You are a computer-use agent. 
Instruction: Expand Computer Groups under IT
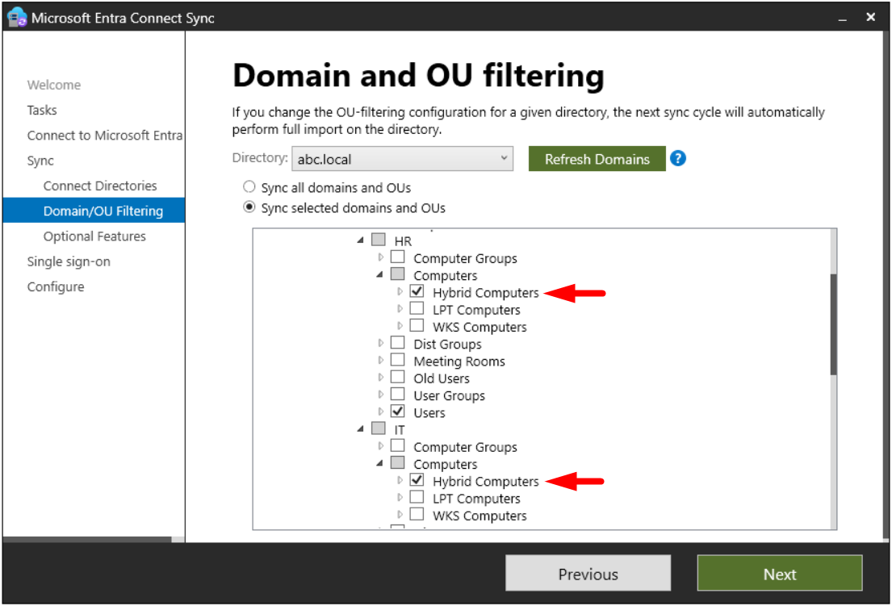coord(380,446)
